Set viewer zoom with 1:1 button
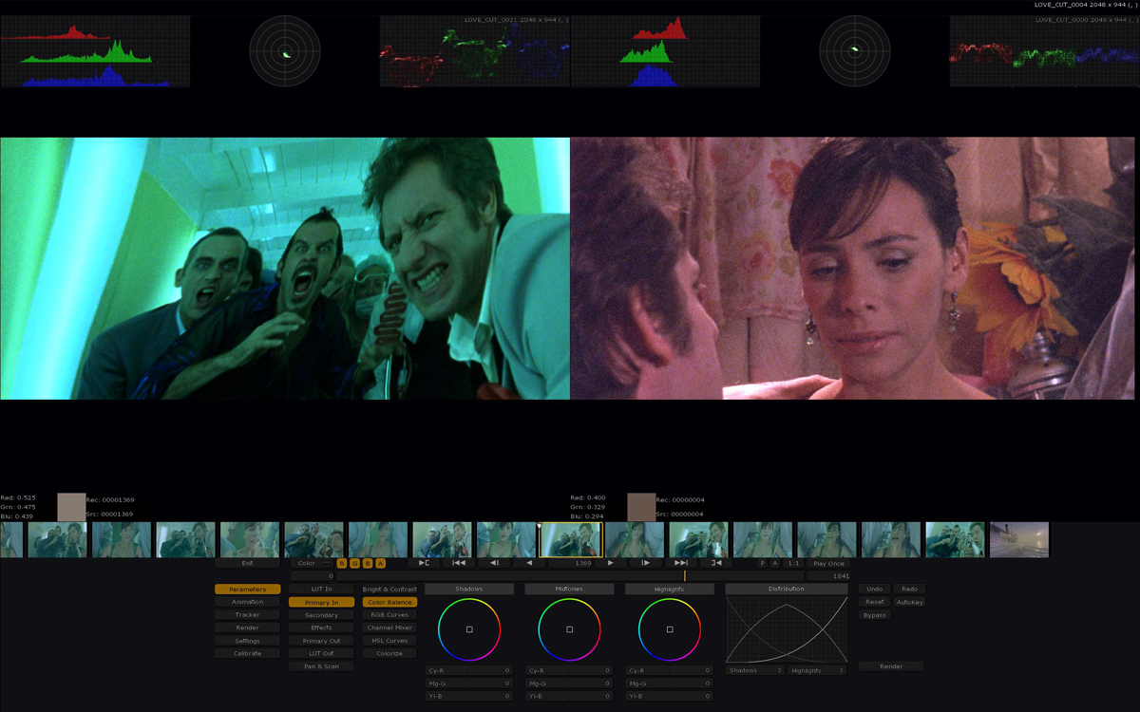Viewport: 1140px width, 712px height. click(x=793, y=563)
